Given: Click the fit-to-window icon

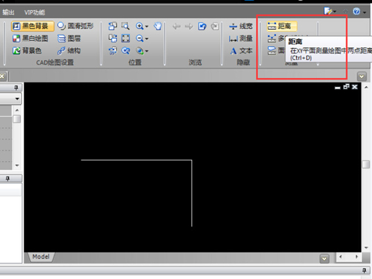Looking at the screenshot, I should pos(125,38).
